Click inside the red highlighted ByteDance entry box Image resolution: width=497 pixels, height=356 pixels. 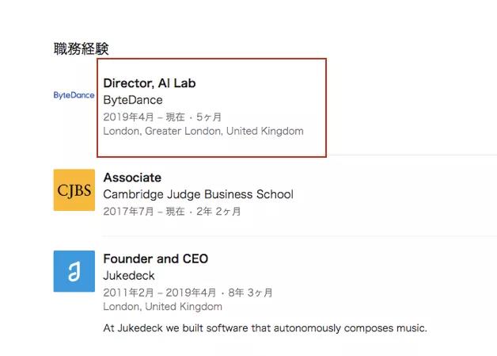coord(212,108)
